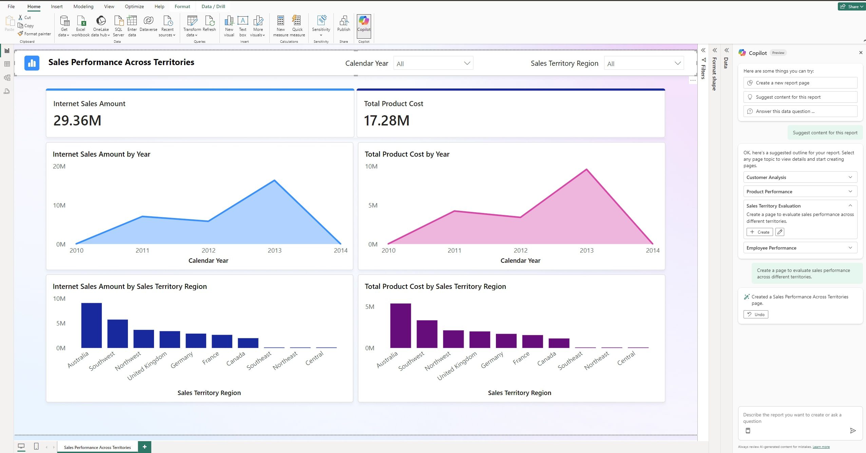Screen dimensions: 866x453
Task: Select the Modeling tab in ribbon
Action: 83,6
